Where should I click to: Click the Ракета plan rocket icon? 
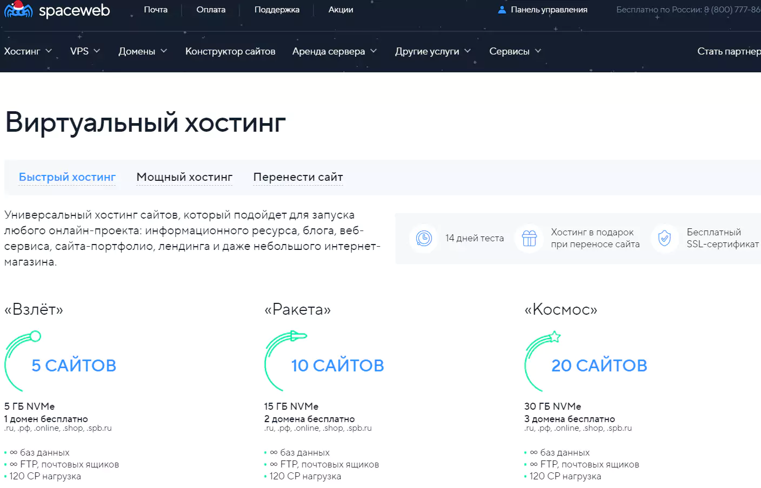[x=284, y=359]
